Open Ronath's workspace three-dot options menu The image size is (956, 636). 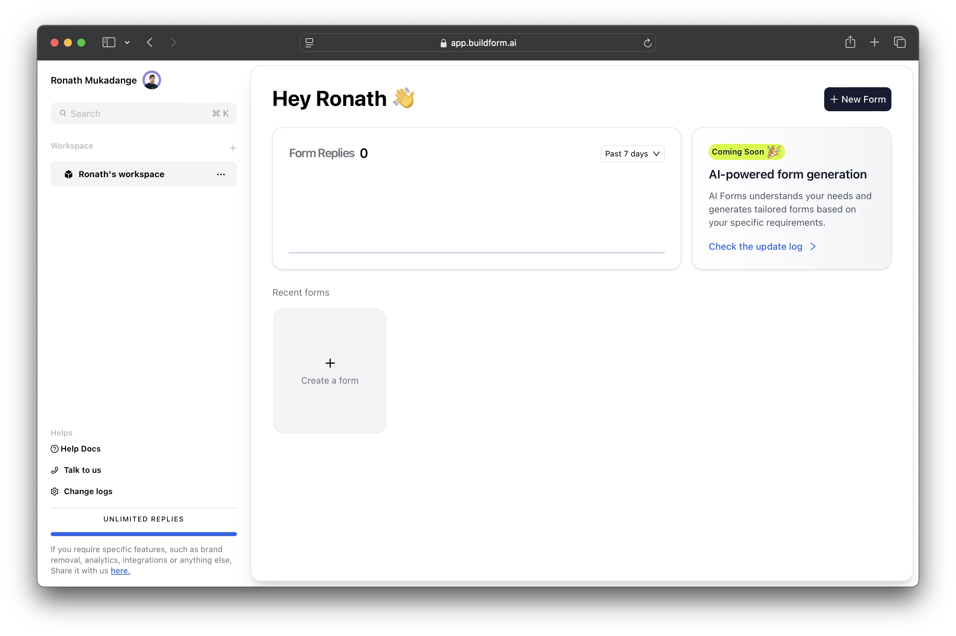point(221,174)
